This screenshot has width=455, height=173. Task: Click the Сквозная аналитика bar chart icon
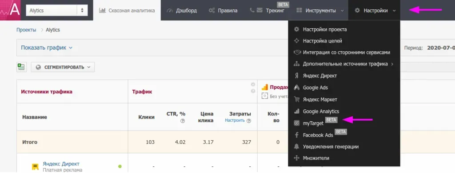click(102, 10)
